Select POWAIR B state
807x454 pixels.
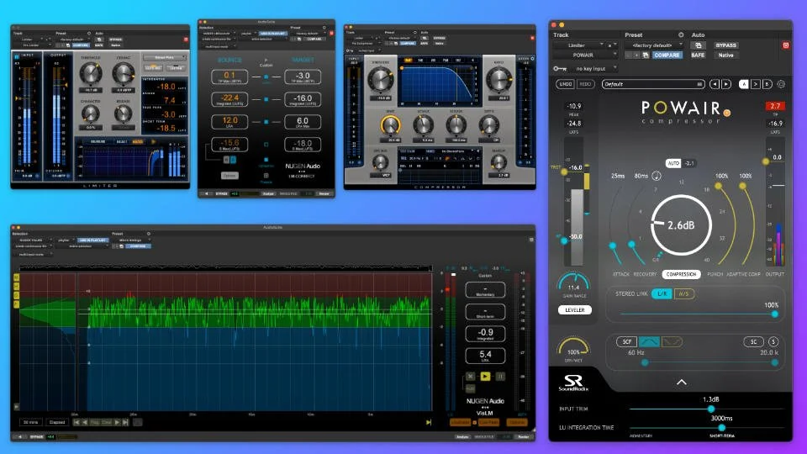(767, 84)
